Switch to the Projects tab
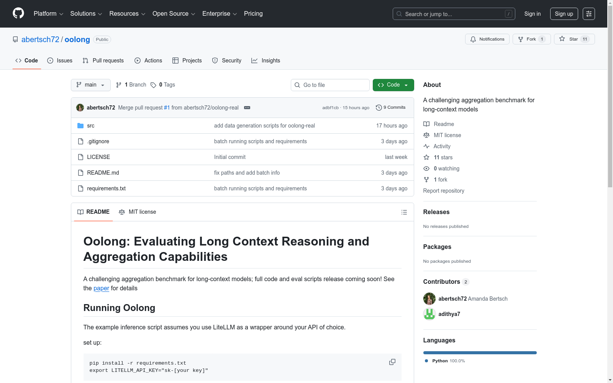Viewport: 613px width, 383px height. (187, 61)
